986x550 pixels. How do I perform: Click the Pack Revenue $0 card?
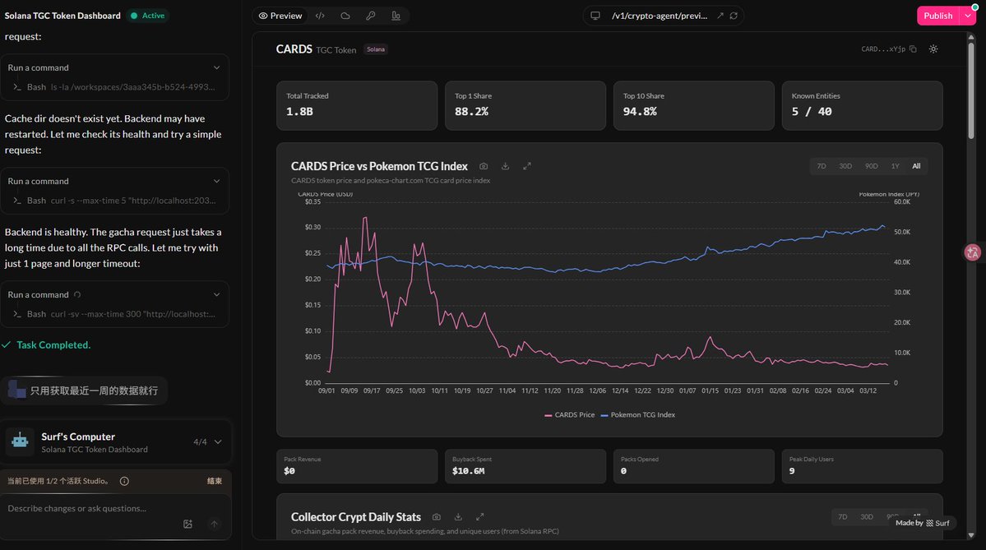click(357, 466)
